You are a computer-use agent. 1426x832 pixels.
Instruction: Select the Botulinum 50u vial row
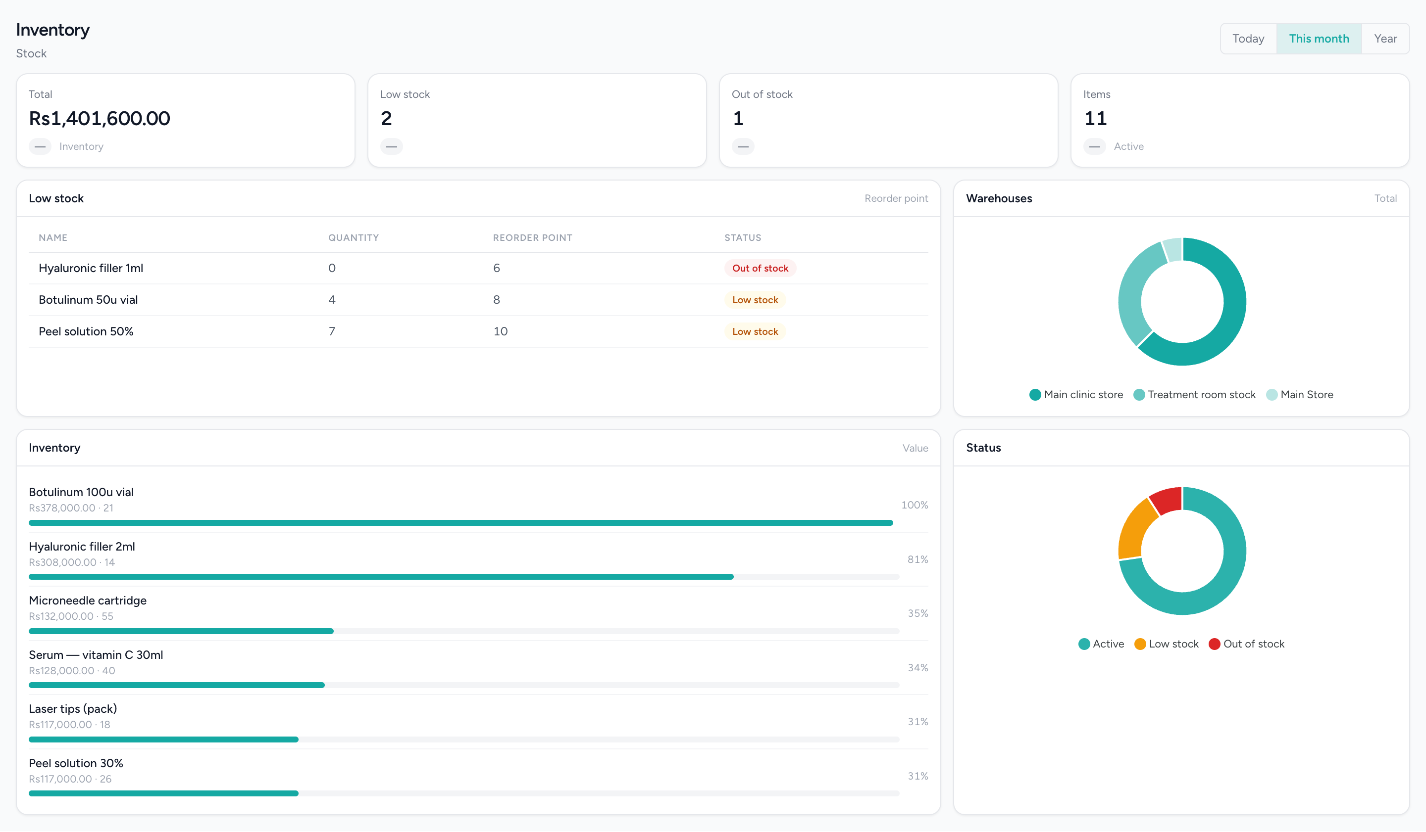[x=478, y=300]
